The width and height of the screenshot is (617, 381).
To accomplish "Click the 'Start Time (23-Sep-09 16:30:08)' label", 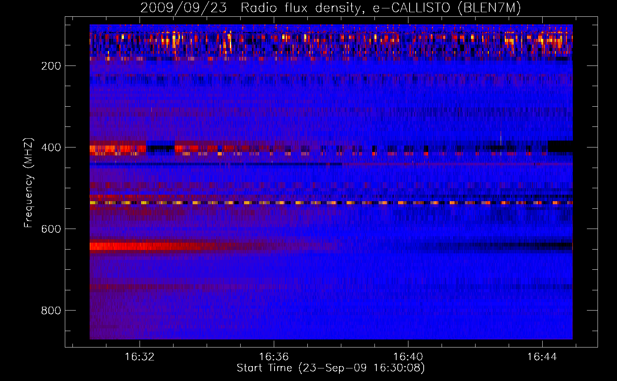I will point(331,368).
